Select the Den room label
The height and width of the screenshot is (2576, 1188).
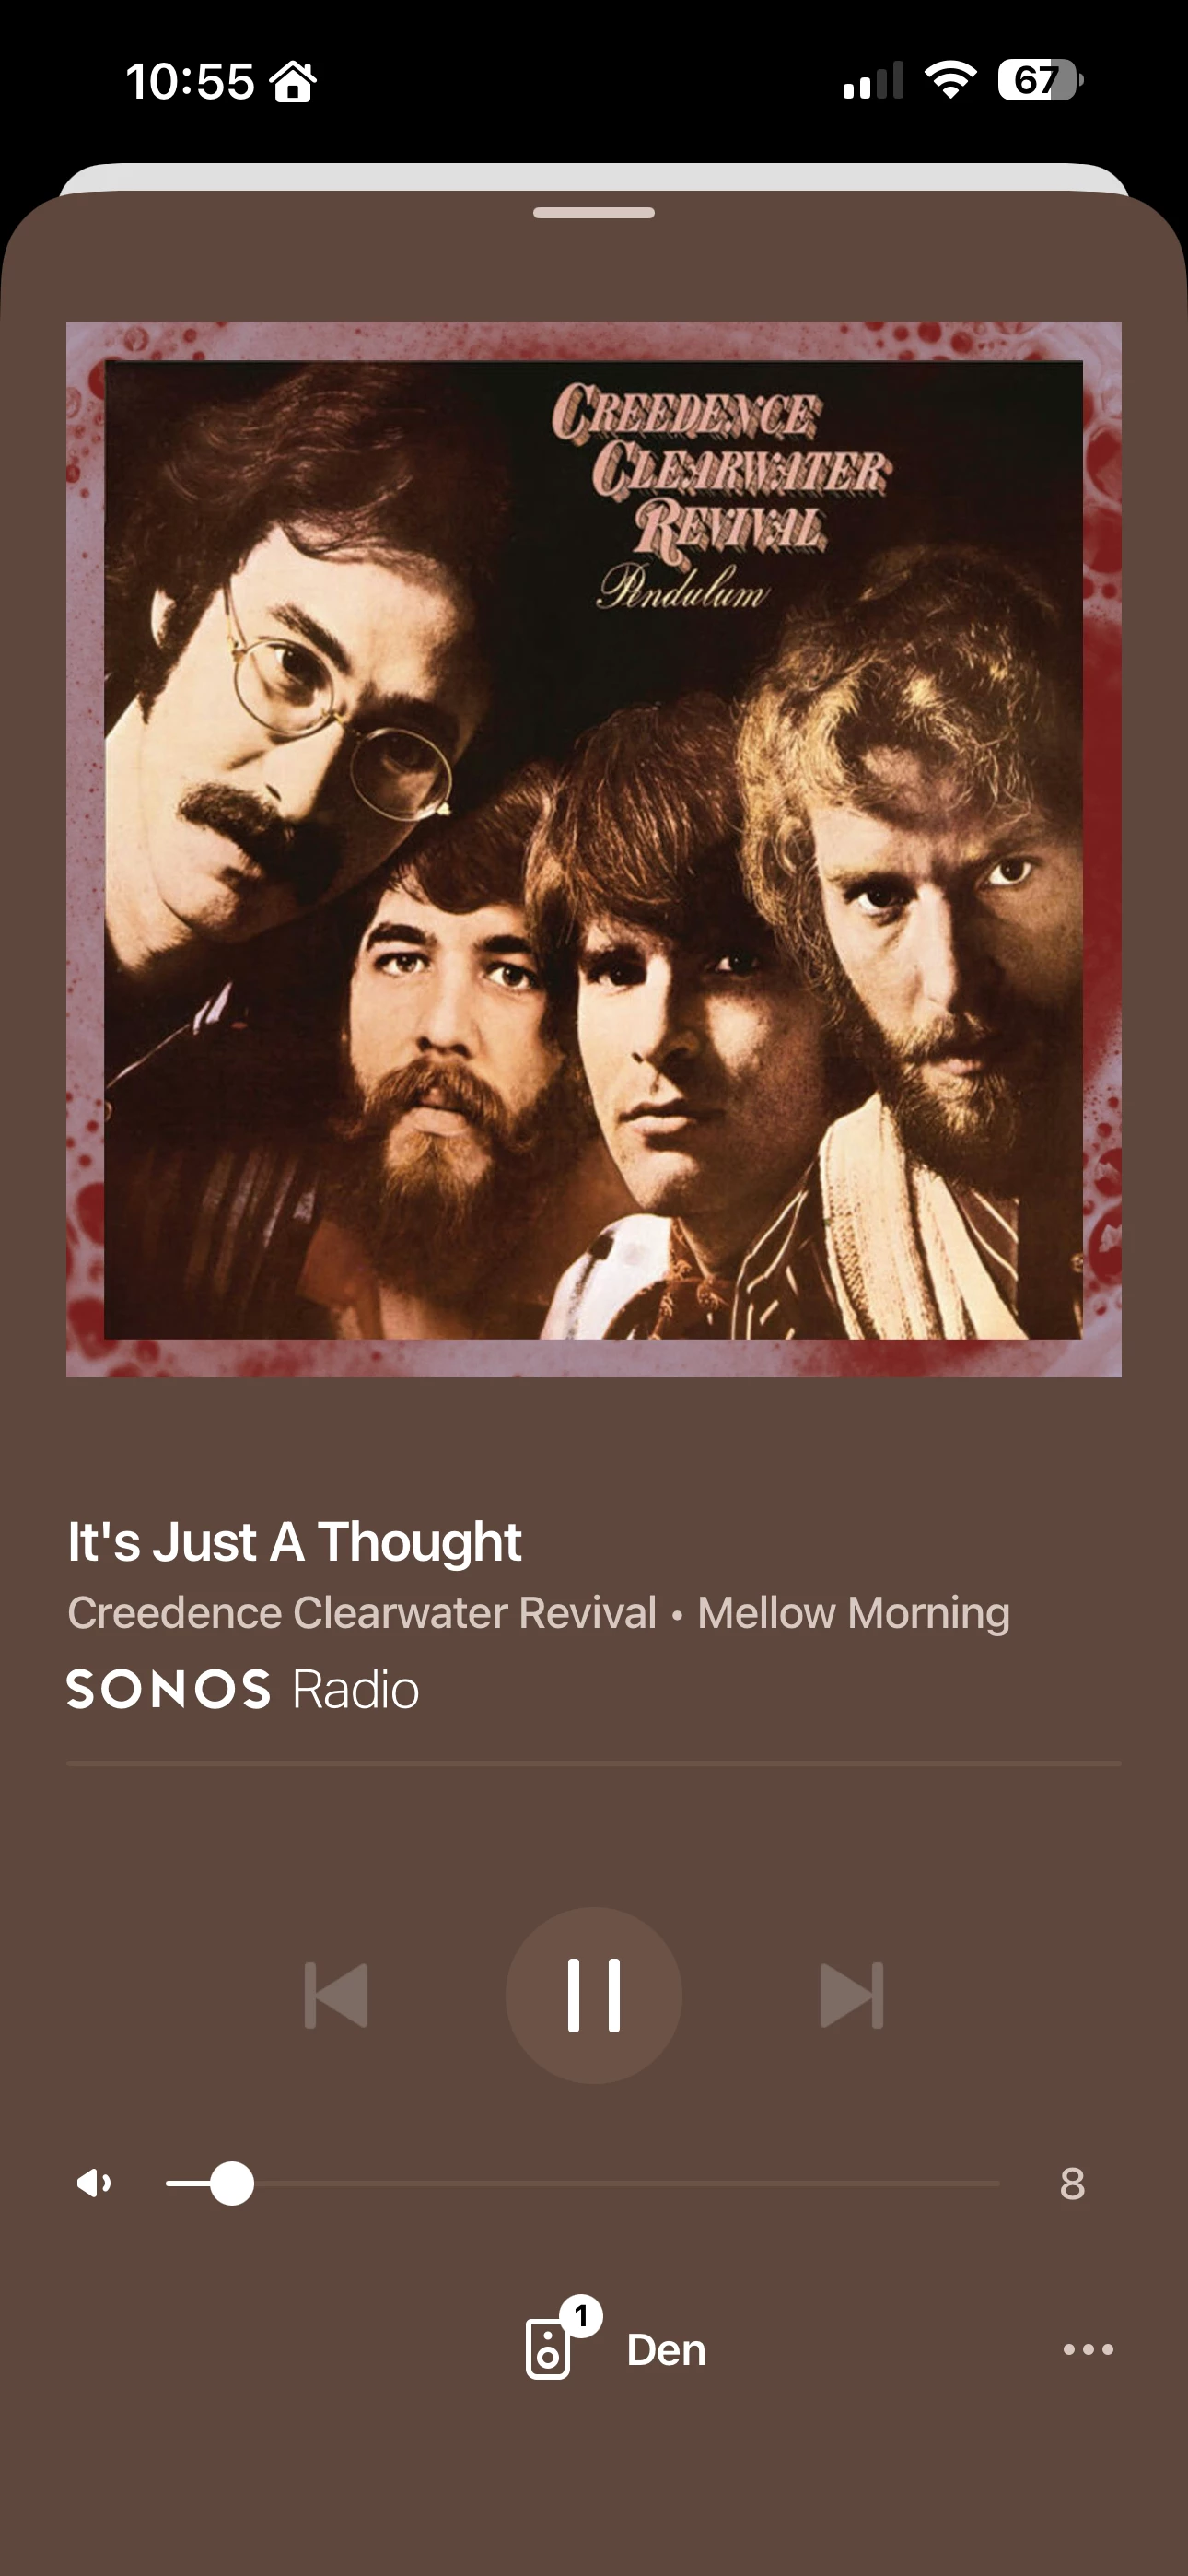pos(666,2350)
